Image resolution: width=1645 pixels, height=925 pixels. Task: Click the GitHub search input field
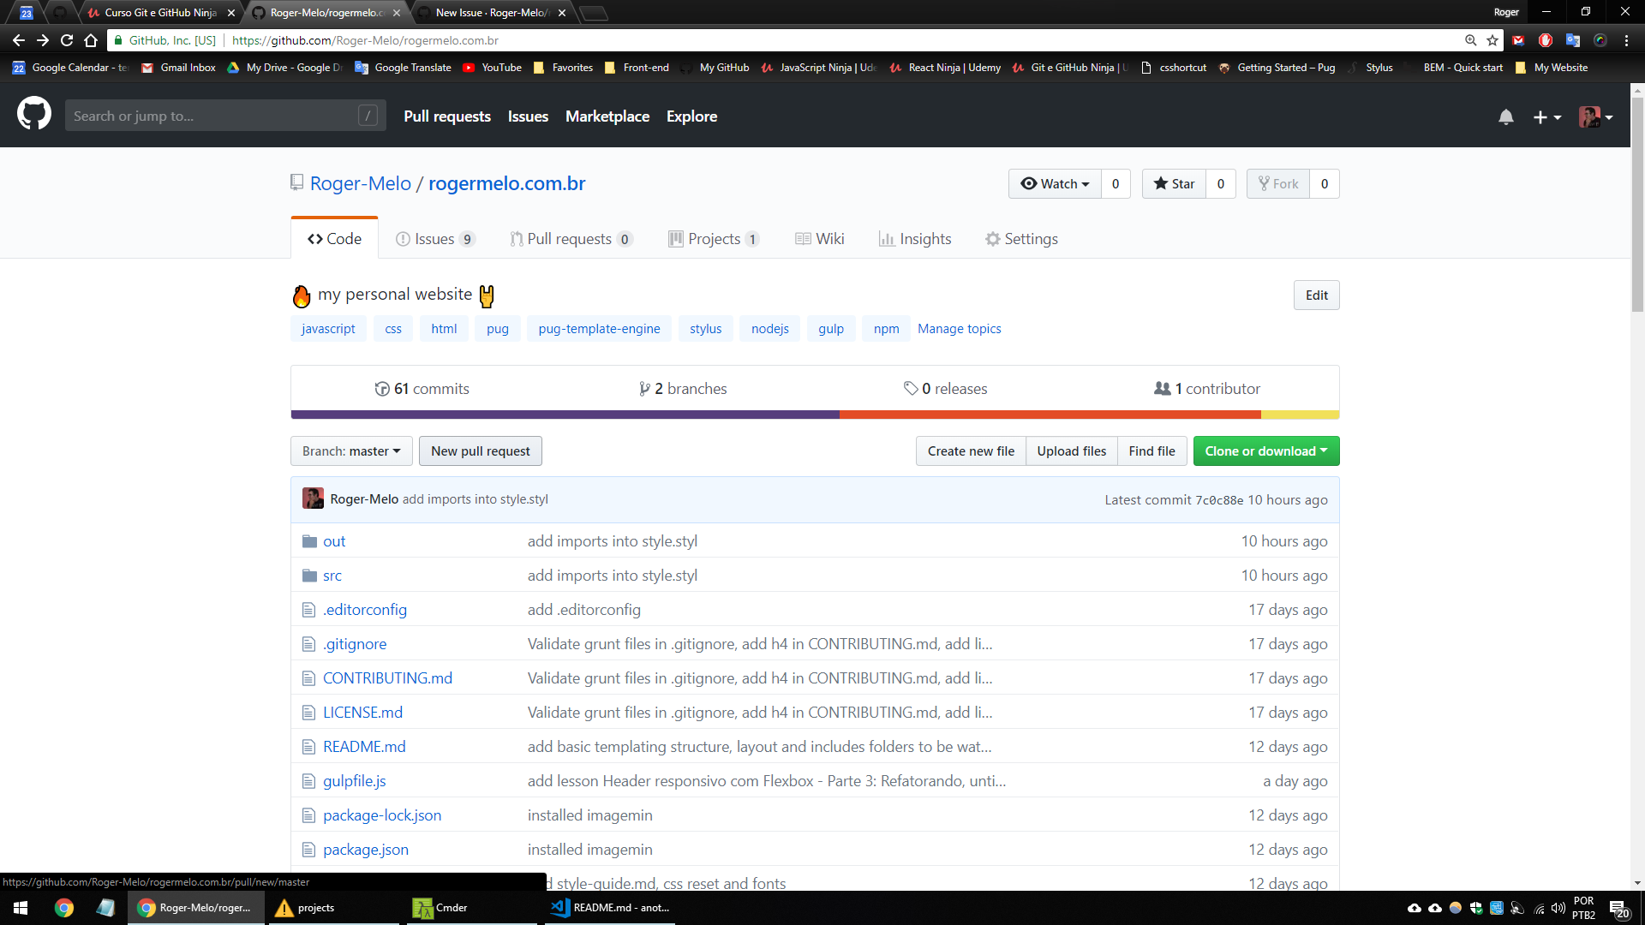225,116
